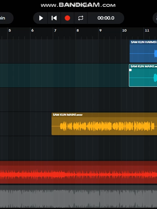Click the Play button

pyautogui.click(x=41, y=18)
